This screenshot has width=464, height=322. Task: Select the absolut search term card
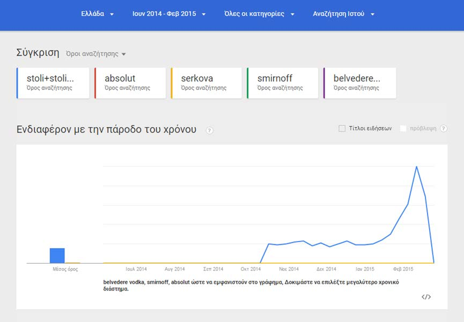130,83
